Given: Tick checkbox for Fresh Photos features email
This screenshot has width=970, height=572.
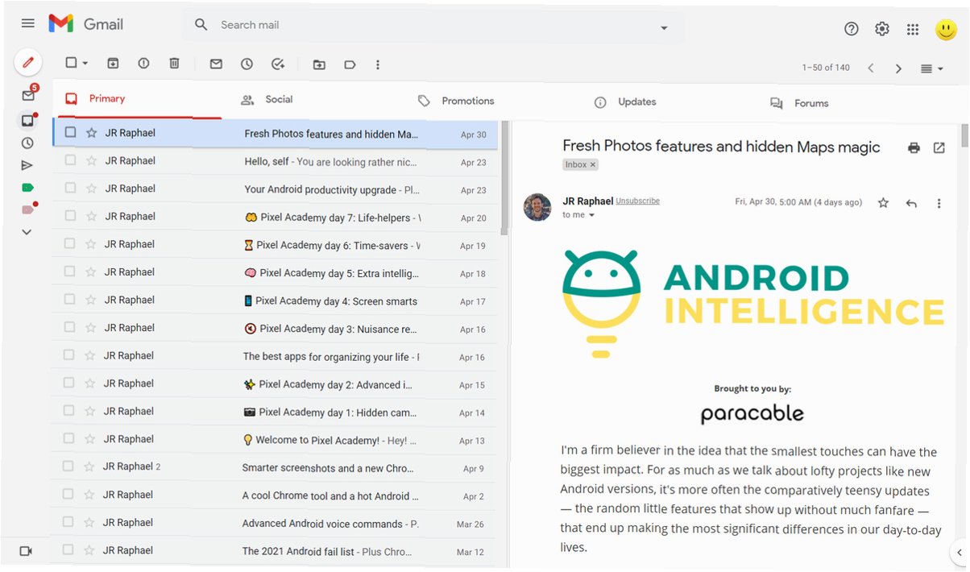Looking at the screenshot, I should (x=70, y=132).
